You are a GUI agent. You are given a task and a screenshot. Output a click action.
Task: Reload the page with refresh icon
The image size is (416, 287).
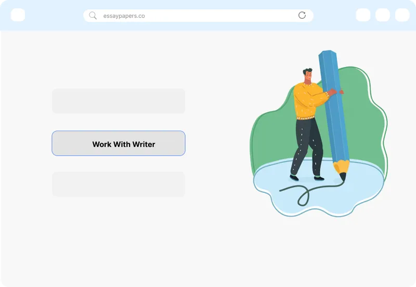click(302, 15)
